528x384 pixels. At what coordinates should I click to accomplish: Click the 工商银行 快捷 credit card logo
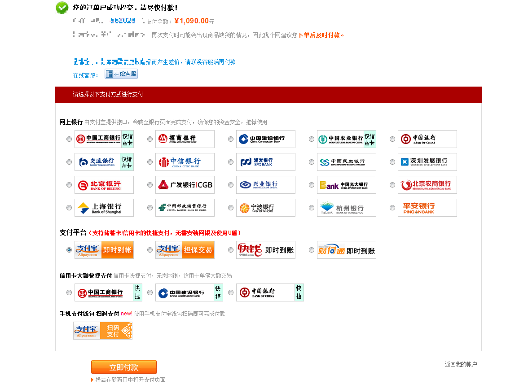tap(108, 292)
